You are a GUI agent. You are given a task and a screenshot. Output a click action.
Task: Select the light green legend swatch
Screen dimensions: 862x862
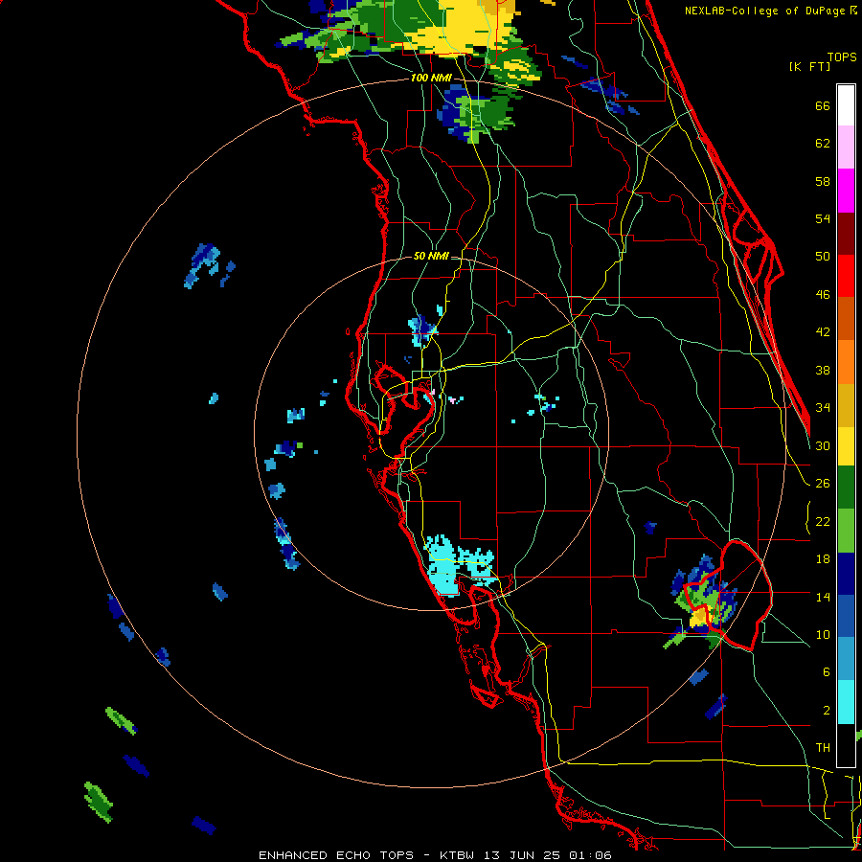846,531
